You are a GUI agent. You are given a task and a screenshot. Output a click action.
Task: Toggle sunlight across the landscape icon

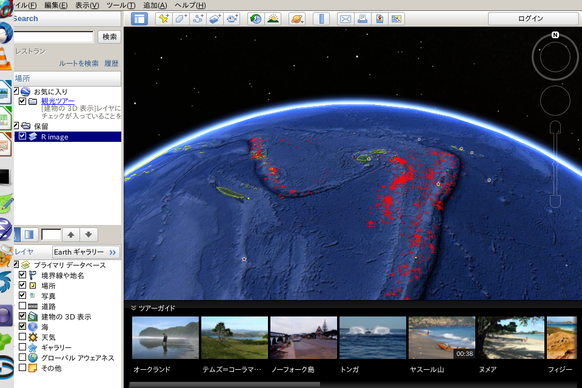click(273, 19)
